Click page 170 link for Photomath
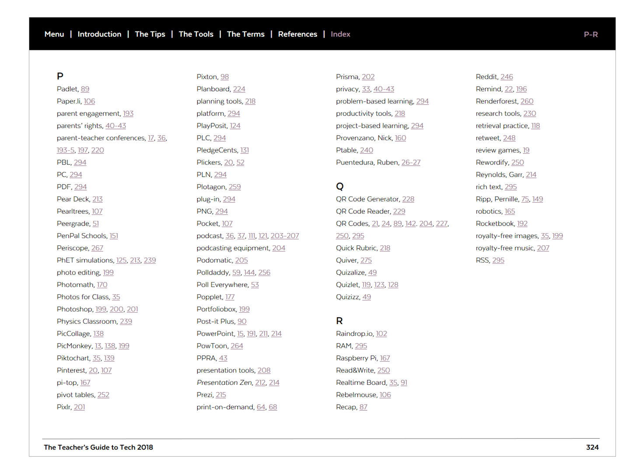 click(x=102, y=285)
